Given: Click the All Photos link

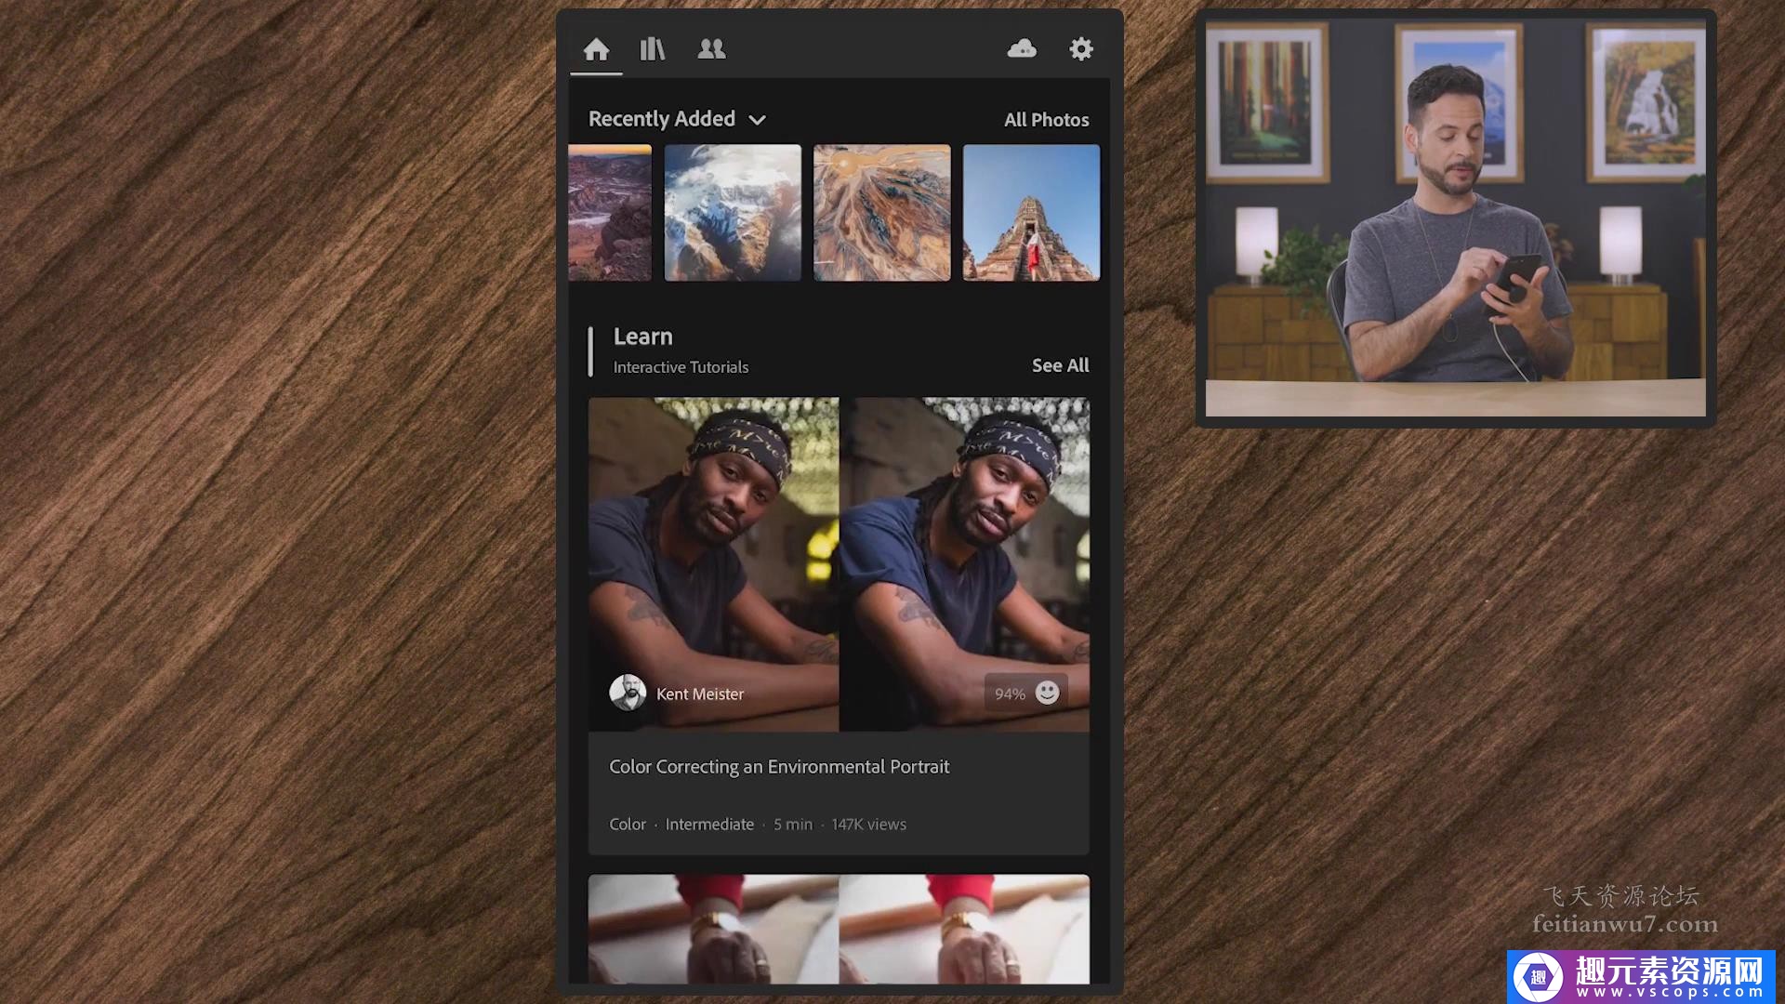Looking at the screenshot, I should point(1046,120).
